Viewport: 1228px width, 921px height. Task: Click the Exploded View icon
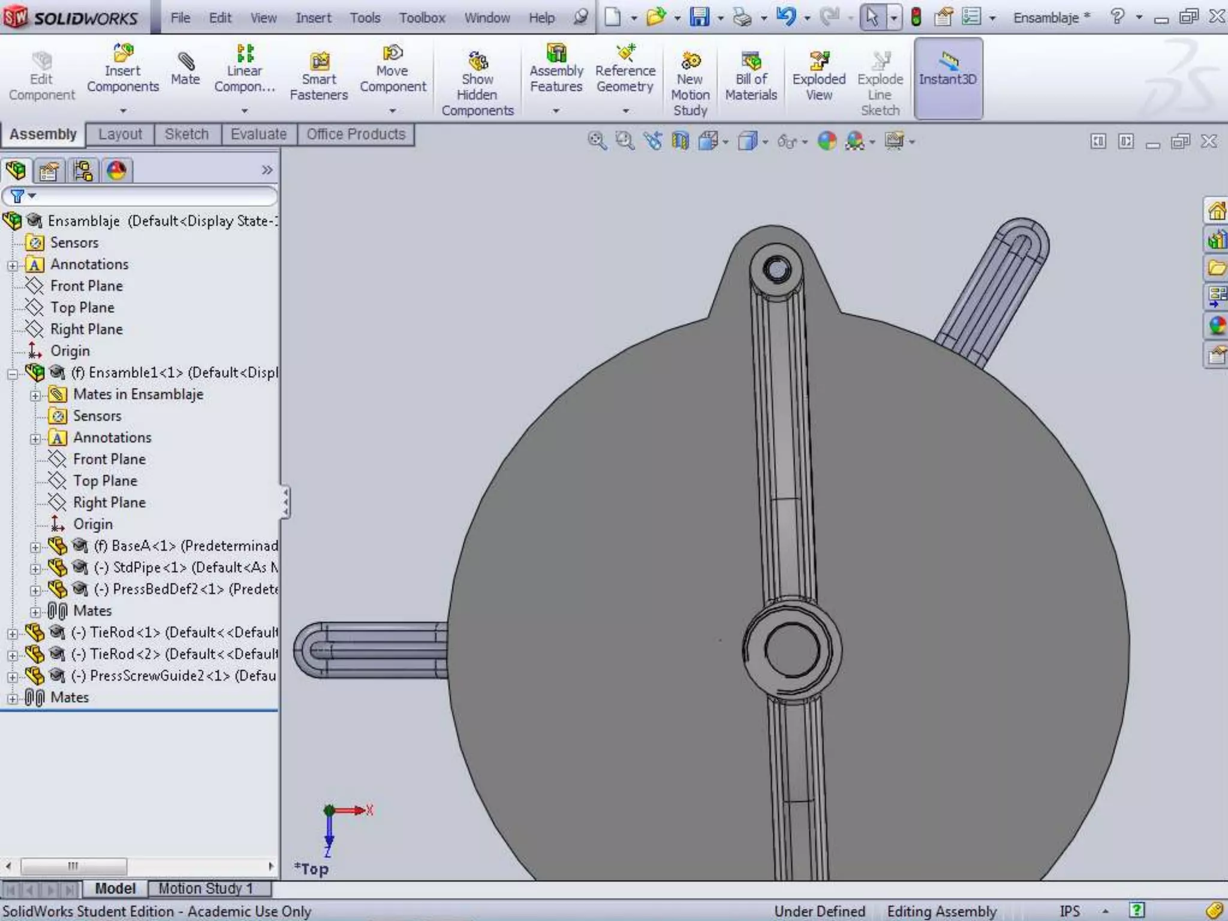click(818, 61)
